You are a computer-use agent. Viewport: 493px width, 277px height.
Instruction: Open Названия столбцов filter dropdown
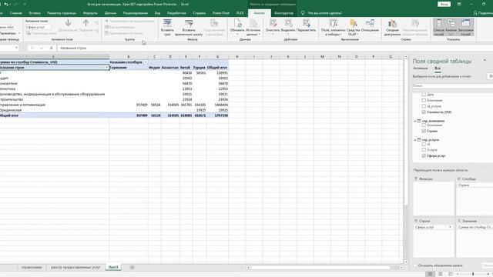click(x=146, y=62)
